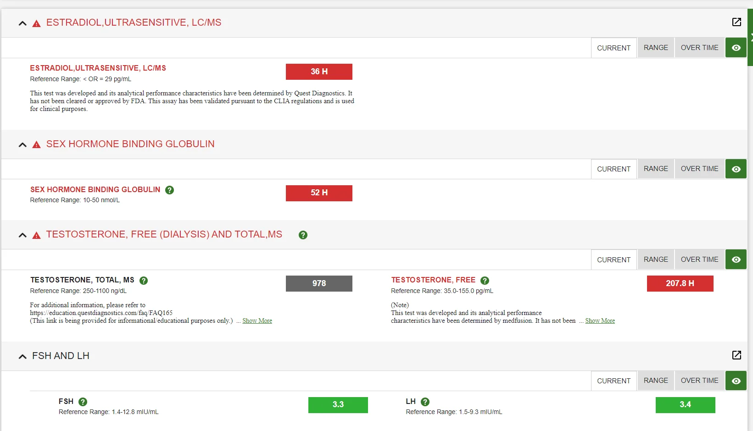The image size is (753, 431).
Task: Expand Show More under Testosterone, Free note
Action: pyautogui.click(x=600, y=320)
